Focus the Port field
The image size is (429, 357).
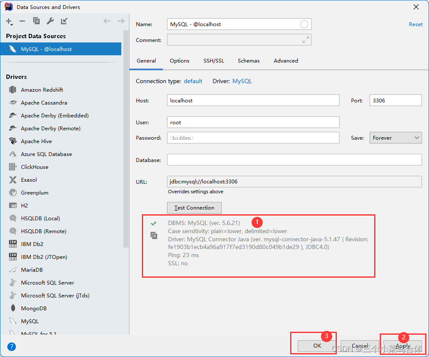point(395,100)
